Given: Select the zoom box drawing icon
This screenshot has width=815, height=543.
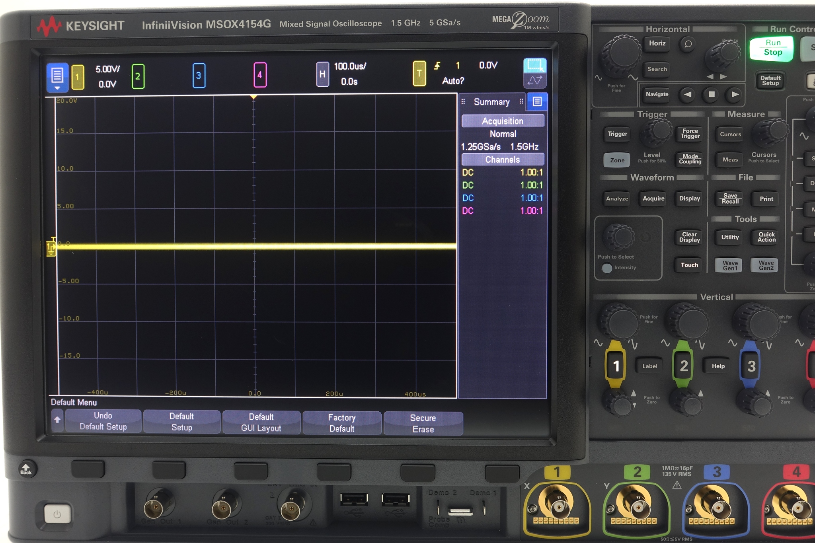Looking at the screenshot, I should (534, 66).
